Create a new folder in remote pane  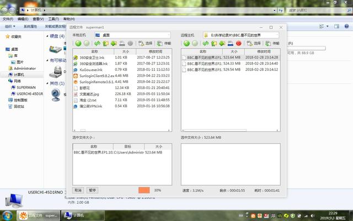point(222,43)
